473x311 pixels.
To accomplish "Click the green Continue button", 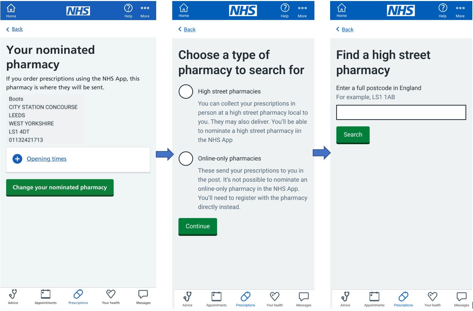I will click(198, 227).
